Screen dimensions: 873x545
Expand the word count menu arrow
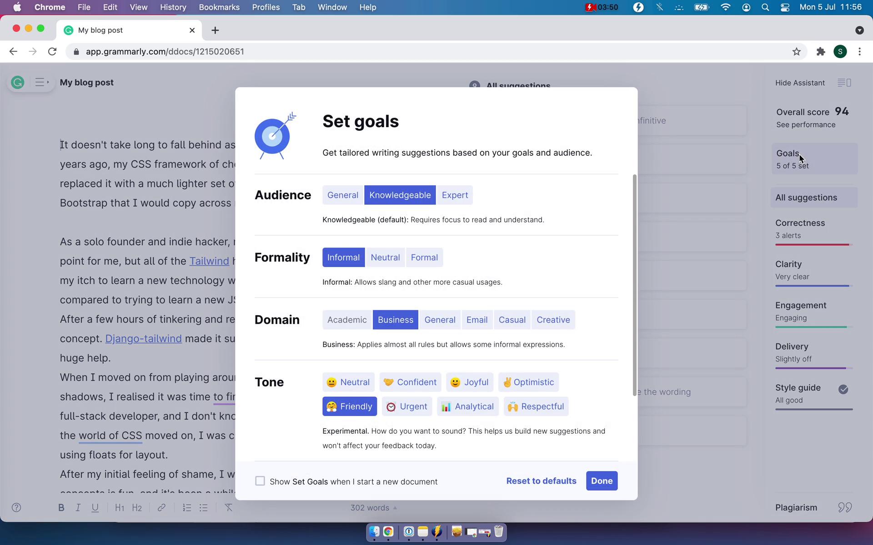395,508
